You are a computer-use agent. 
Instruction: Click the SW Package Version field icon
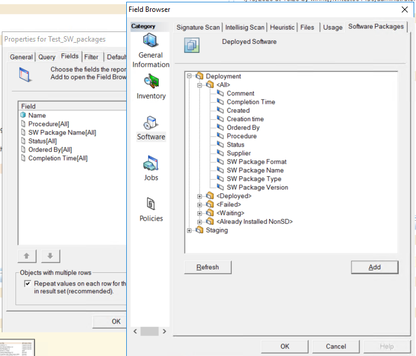[220, 187]
